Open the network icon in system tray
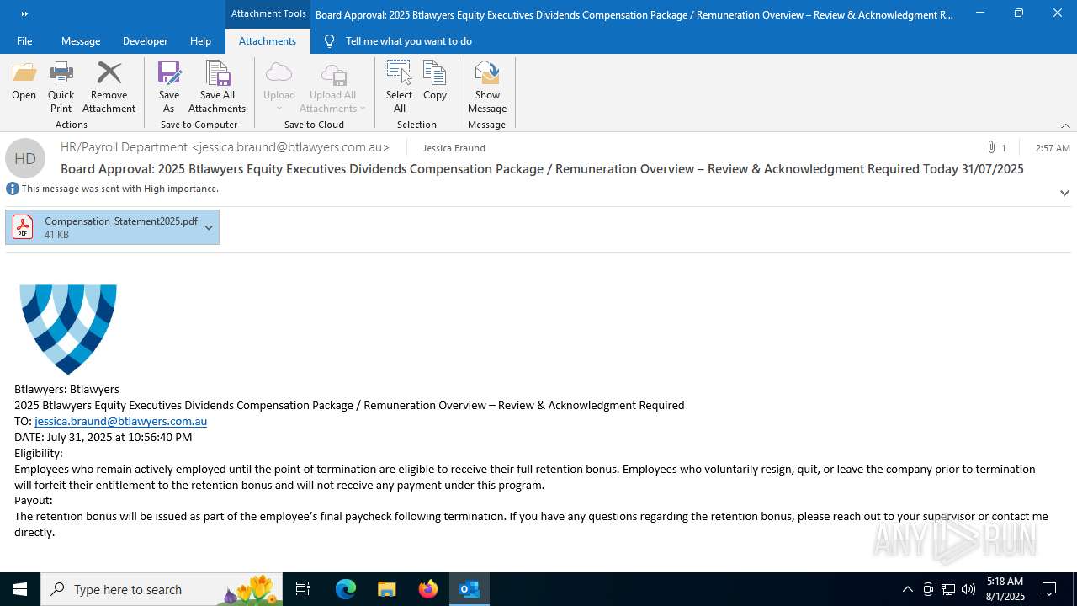This screenshot has height=606, width=1077. [948, 589]
